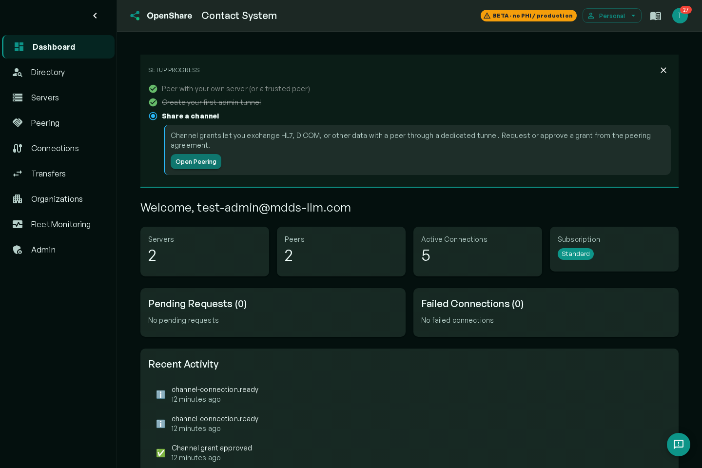Open the Connections page

point(58,148)
